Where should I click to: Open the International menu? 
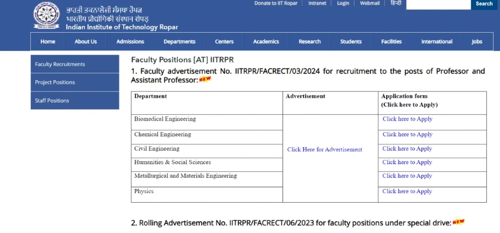437,42
